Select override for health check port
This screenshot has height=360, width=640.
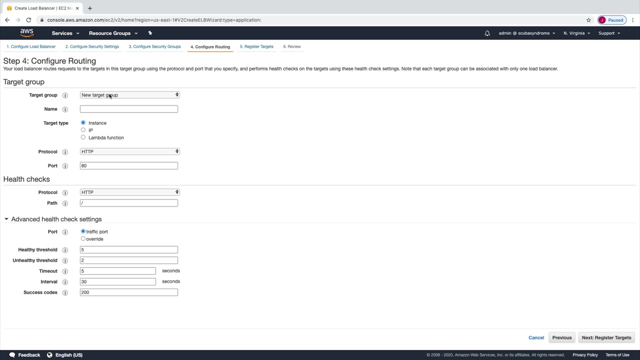[x=83, y=238]
